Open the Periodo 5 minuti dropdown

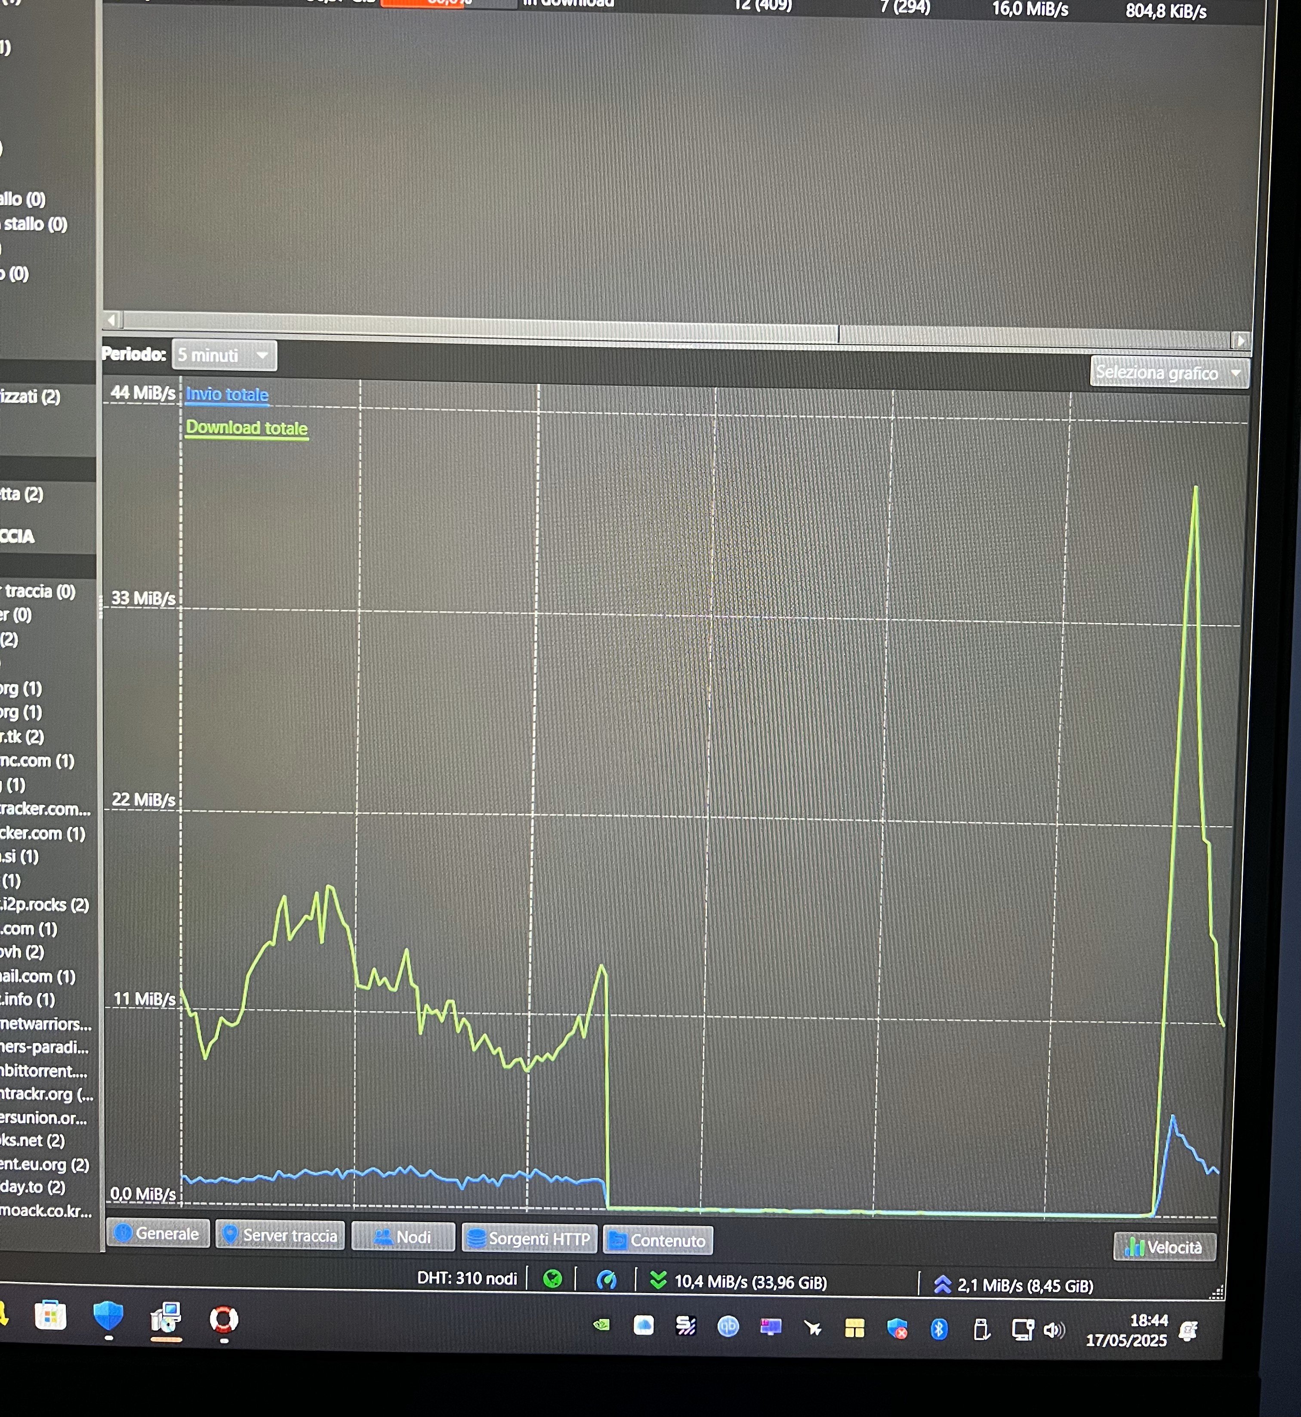tap(224, 355)
